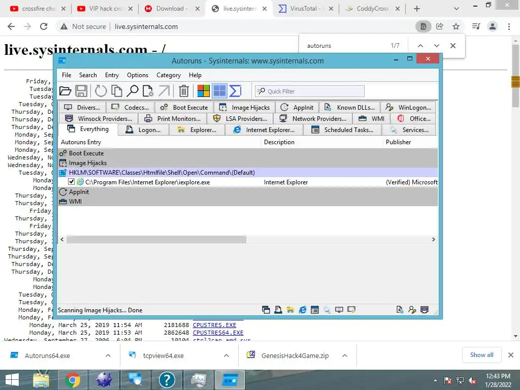The width and height of the screenshot is (520, 390).
Task: Open the Entry menu in Autoruns
Action: 112,75
